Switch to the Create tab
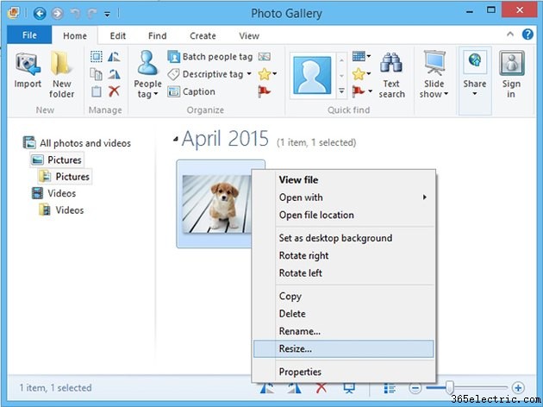Screen dimensions: 543x407 point(203,35)
